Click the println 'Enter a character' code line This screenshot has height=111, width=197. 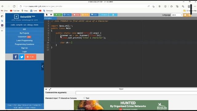[x=83, y=38]
